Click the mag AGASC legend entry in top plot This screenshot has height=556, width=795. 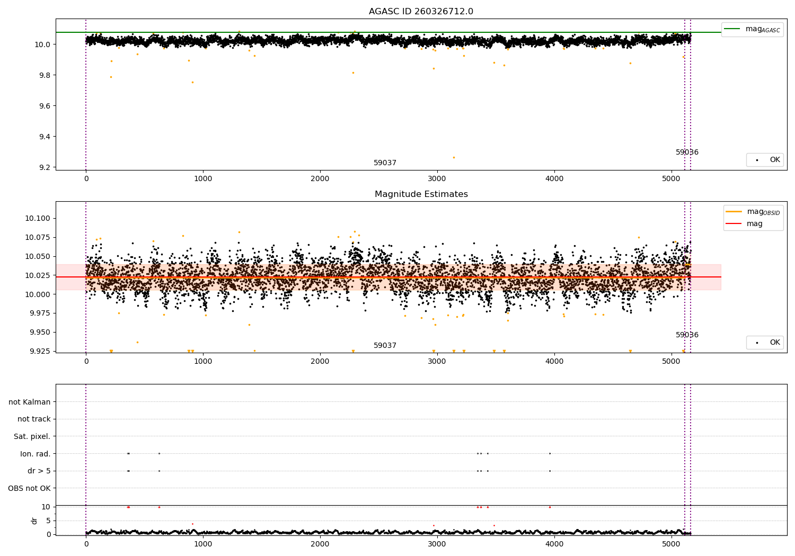click(752, 29)
